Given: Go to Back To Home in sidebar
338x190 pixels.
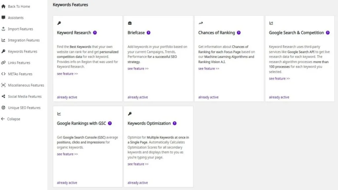Looking at the screenshot, I should point(19,7).
